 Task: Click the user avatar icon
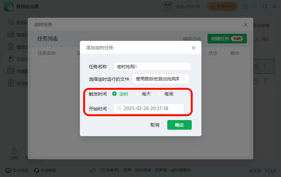coord(167,7)
